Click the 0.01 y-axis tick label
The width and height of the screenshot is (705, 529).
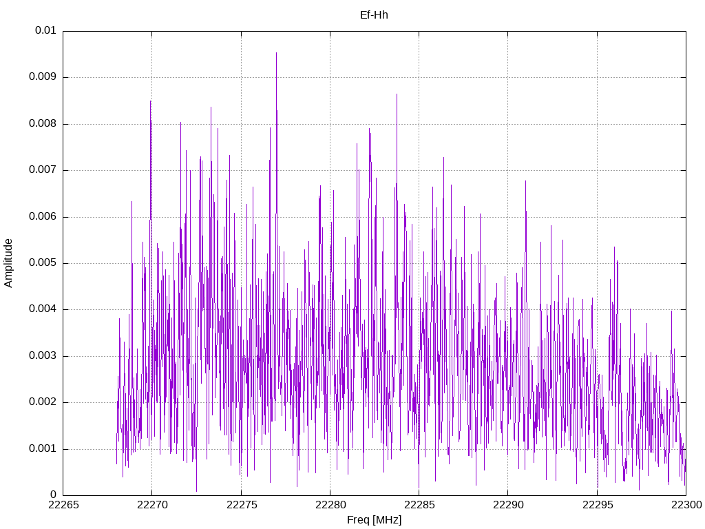(45, 30)
